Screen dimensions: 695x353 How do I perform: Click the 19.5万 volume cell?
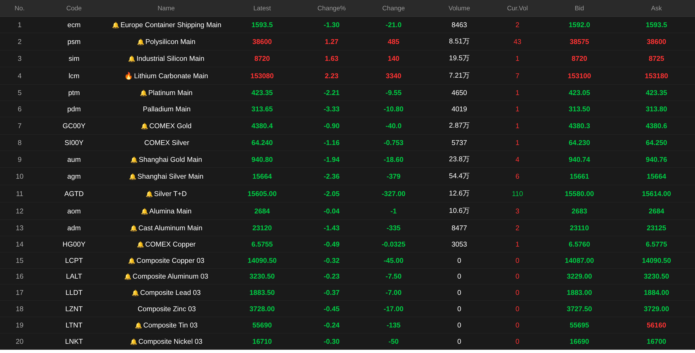click(x=459, y=58)
